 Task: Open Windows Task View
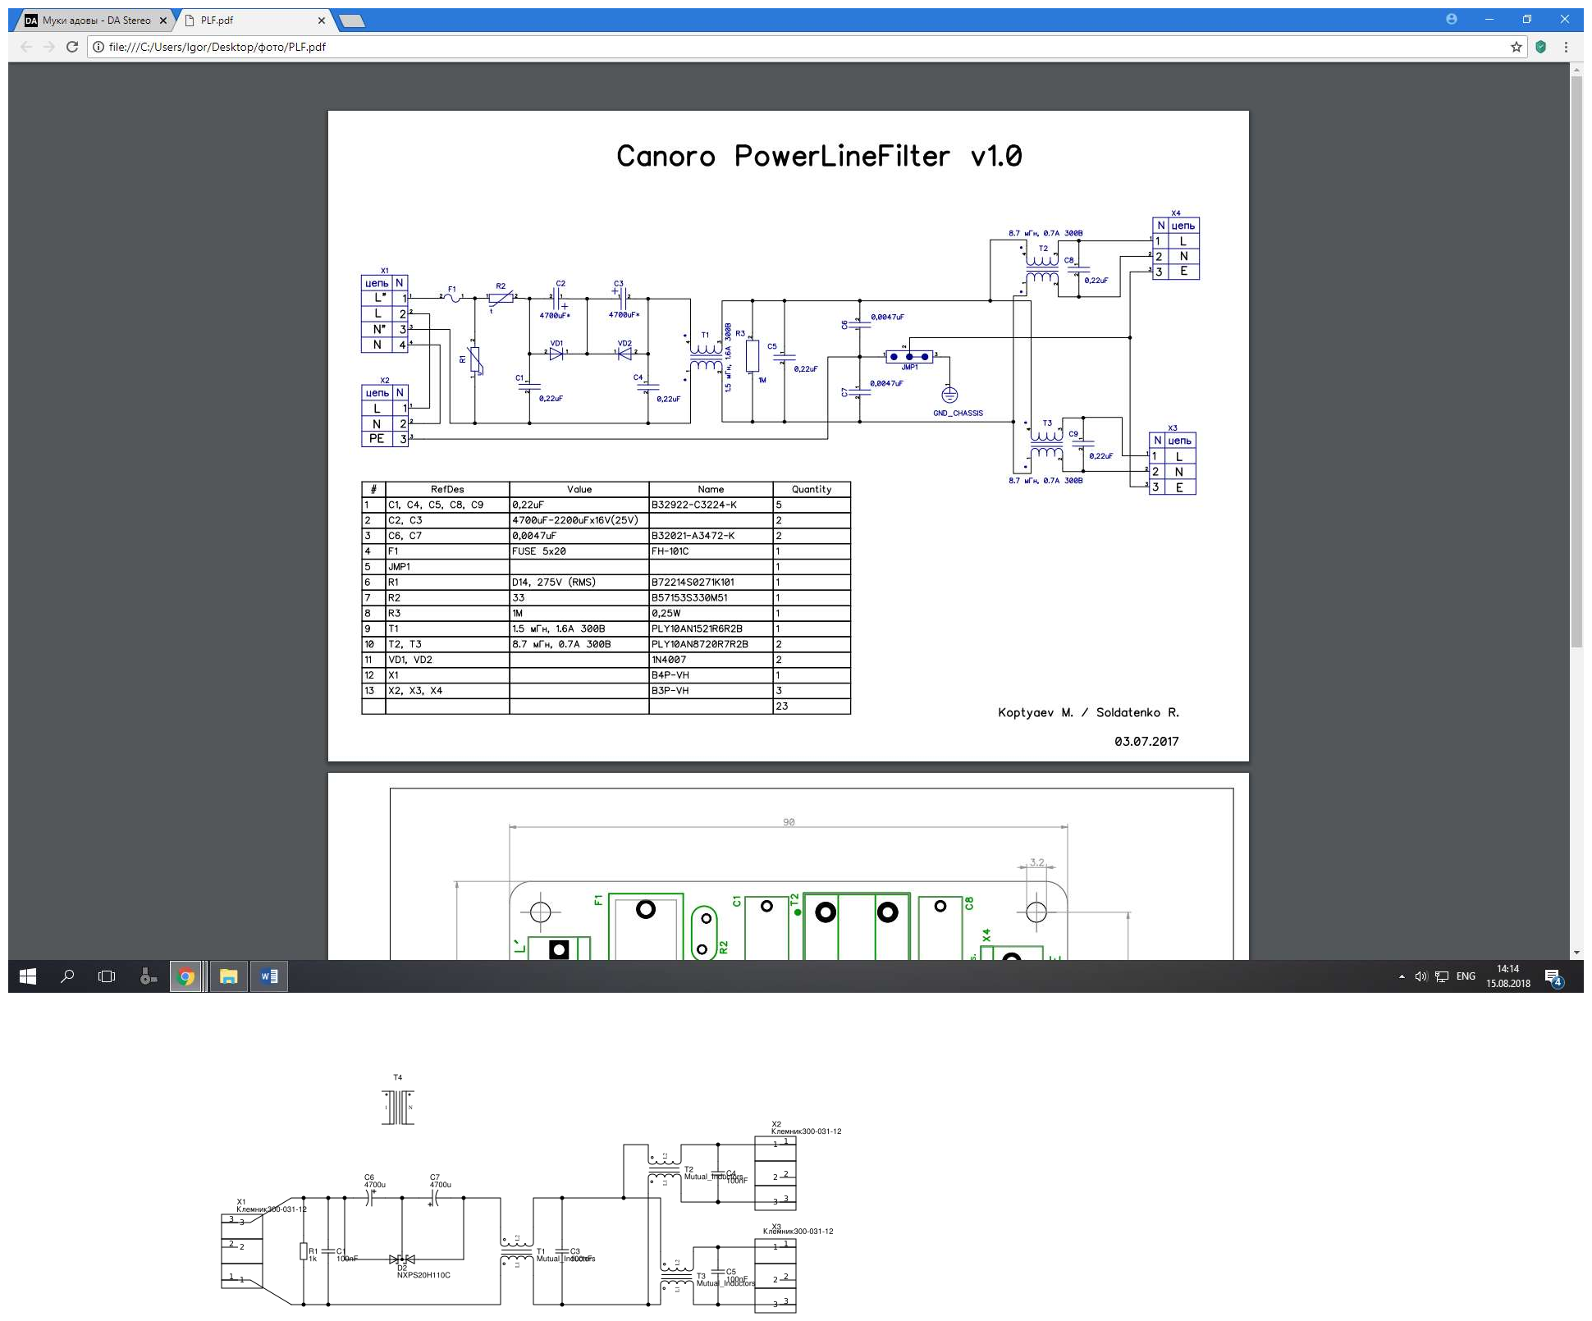(x=107, y=976)
